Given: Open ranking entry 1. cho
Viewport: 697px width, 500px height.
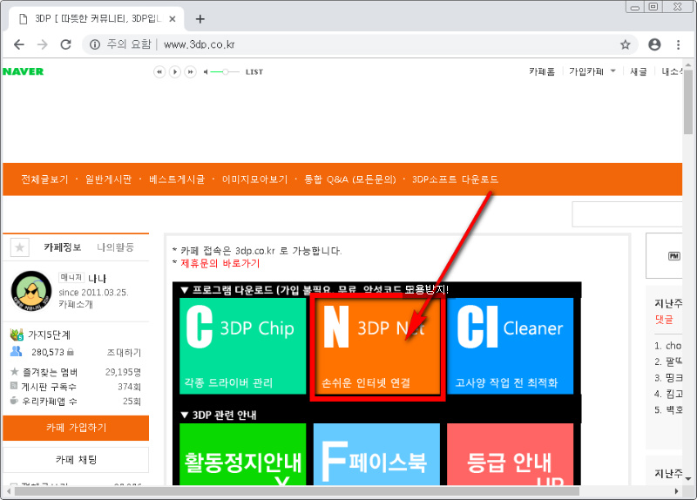Looking at the screenshot, I should coord(667,346).
